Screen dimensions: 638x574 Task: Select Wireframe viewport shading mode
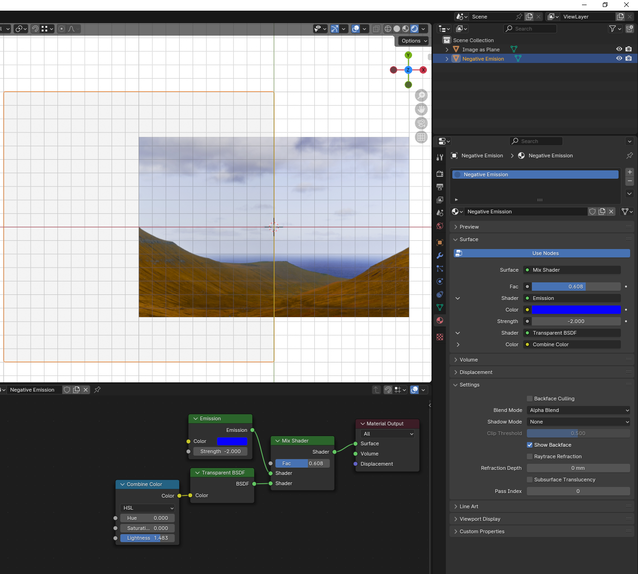(x=388, y=29)
